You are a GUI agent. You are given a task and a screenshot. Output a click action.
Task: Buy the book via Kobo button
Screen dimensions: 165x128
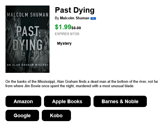pos(56,115)
